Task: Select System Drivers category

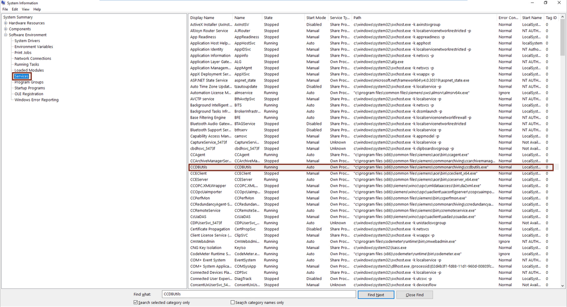Action: pyautogui.click(x=27, y=41)
